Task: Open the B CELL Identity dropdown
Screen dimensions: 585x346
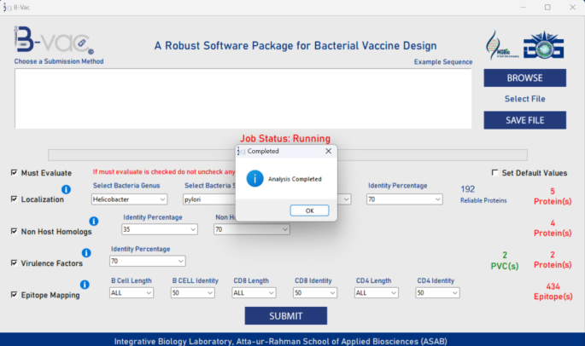Action: click(192, 293)
